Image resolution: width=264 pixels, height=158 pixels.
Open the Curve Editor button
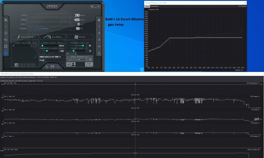[x=25, y=65]
